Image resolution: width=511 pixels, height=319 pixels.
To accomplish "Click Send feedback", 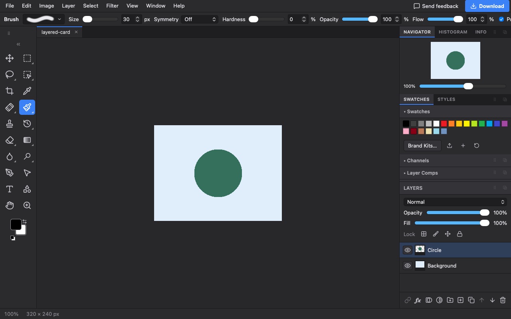I will pos(436,6).
